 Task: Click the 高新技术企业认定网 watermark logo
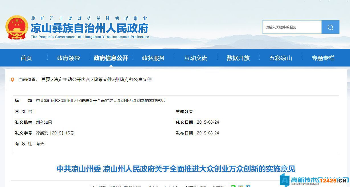[x=313, y=180]
